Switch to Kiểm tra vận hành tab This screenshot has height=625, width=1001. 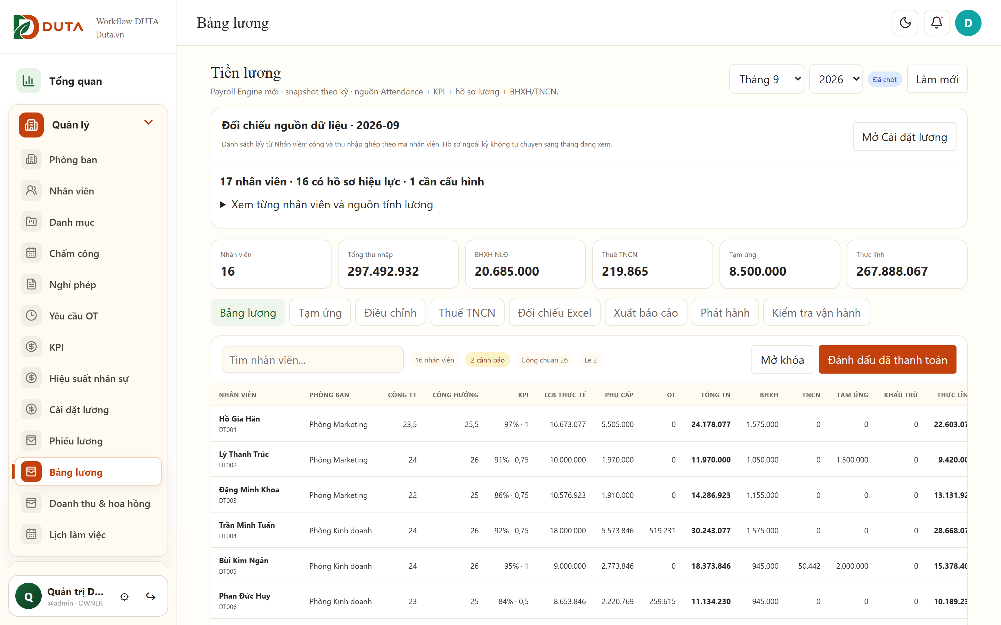tap(816, 312)
